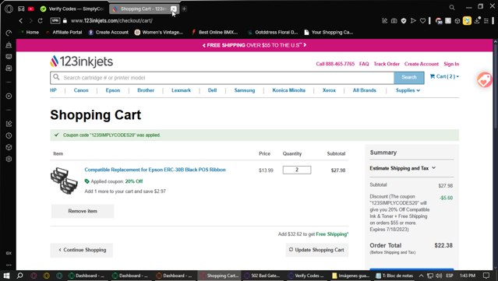Open the FAQ link
This screenshot has width=498, height=281.
tap(364, 64)
